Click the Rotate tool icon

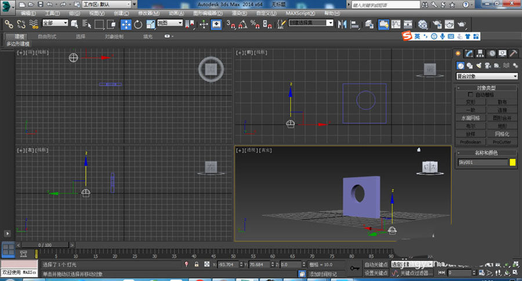[138, 24]
